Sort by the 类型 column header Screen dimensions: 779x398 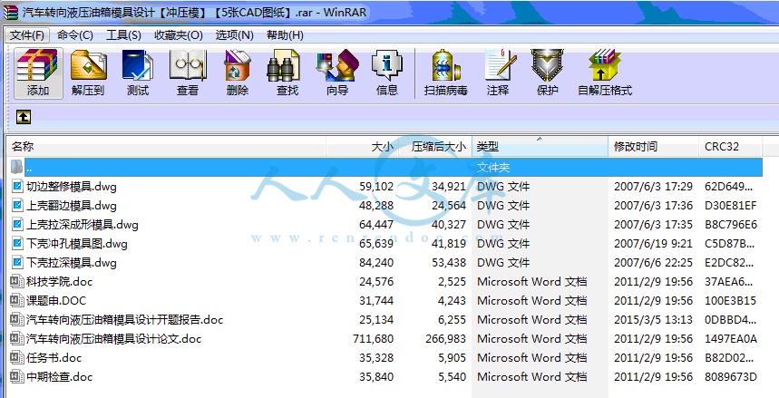point(540,147)
